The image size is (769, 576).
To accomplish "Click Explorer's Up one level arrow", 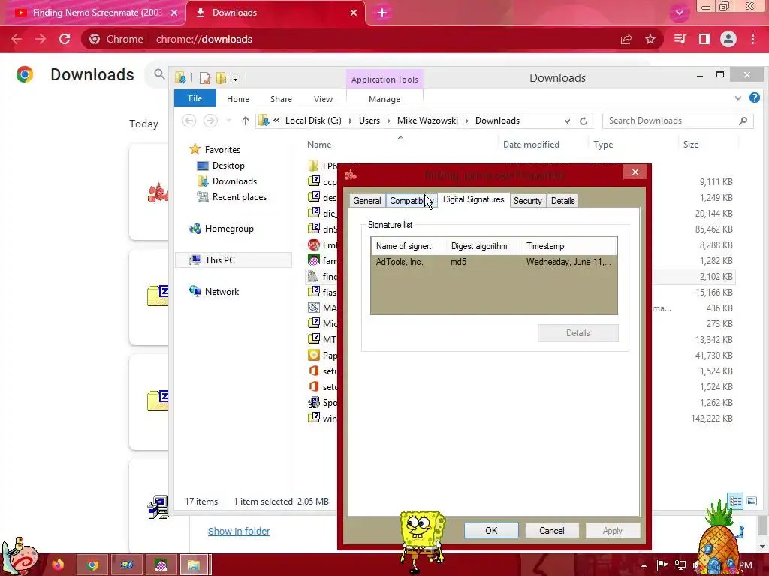I will tap(246, 121).
